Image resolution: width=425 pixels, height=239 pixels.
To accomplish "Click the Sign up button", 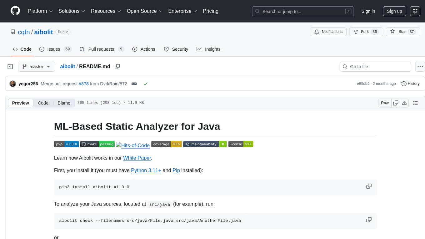I will tap(394, 11).
